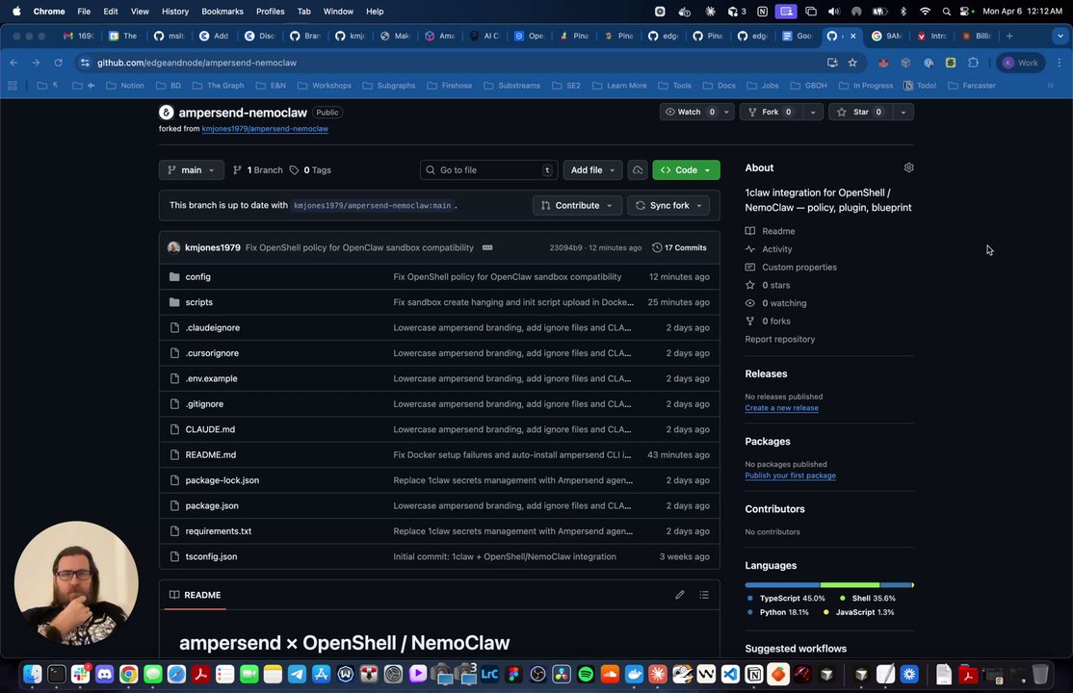Launch Telegram from the dock
Viewport: 1073px width, 693px height.
(x=297, y=675)
